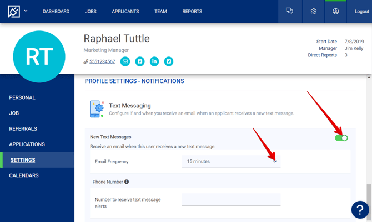Click the round help question mark button
This screenshot has height=222, width=372.
tap(360, 209)
